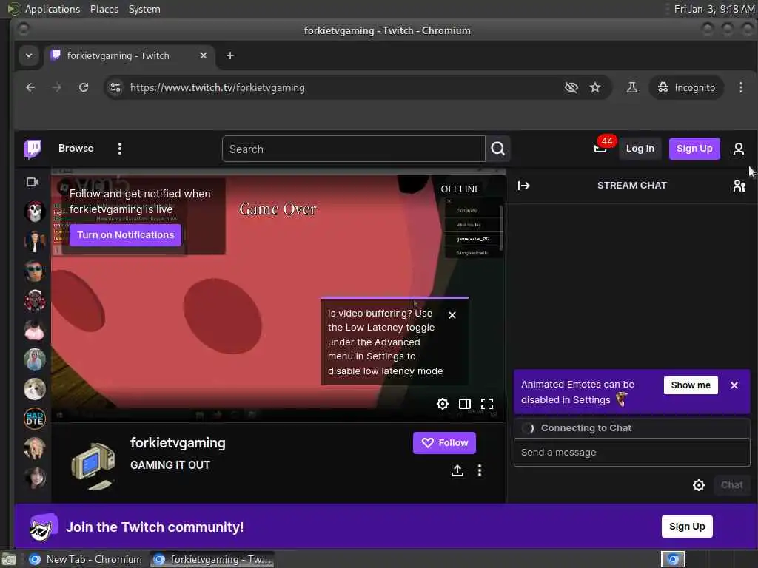The height and width of the screenshot is (568, 758).
Task: Open the user profile menu icon
Action: tap(738, 149)
